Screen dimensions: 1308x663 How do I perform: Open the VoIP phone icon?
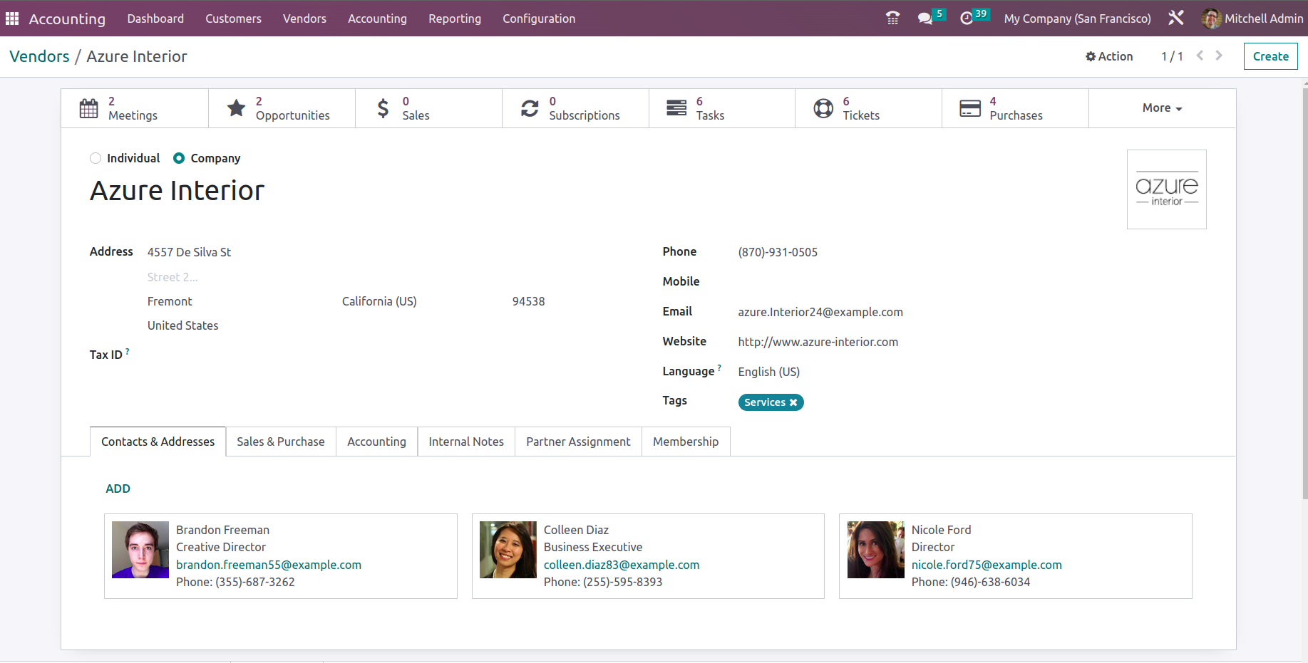click(x=892, y=19)
